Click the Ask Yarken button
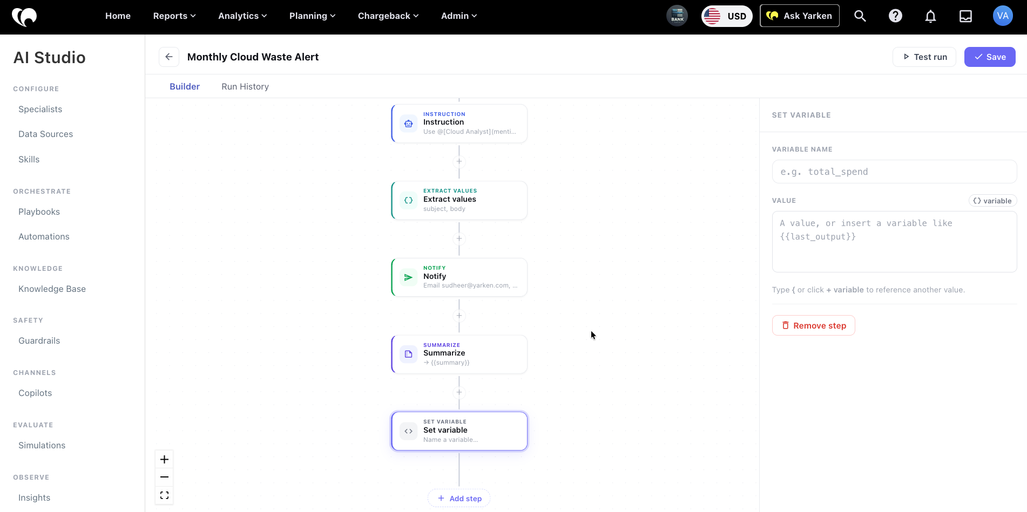This screenshot has height=512, width=1027. (x=800, y=16)
